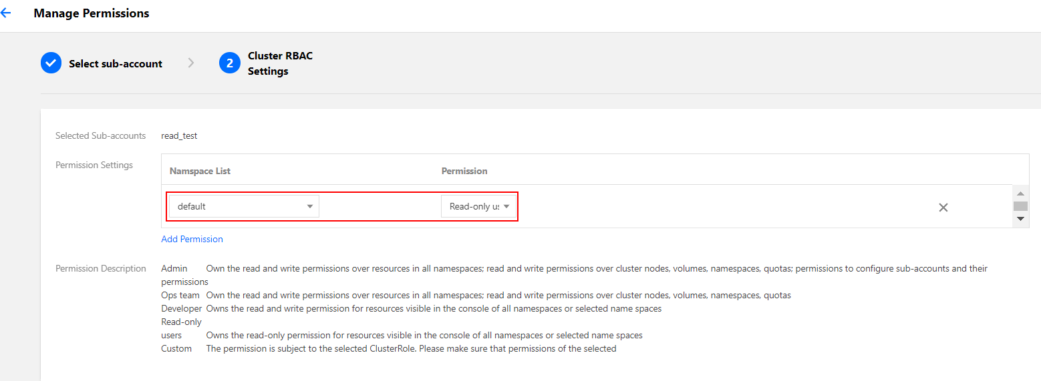Click the Permission Settings field label
This screenshot has height=381, width=1041.
click(94, 165)
